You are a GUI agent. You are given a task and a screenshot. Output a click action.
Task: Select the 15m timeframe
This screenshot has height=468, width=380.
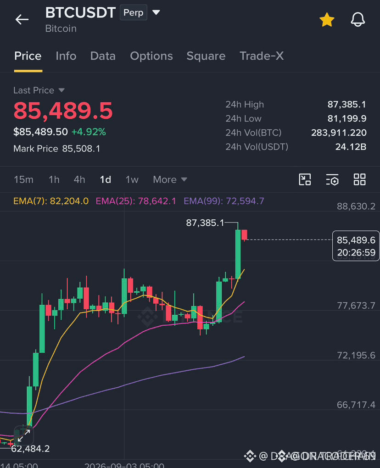tap(23, 180)
